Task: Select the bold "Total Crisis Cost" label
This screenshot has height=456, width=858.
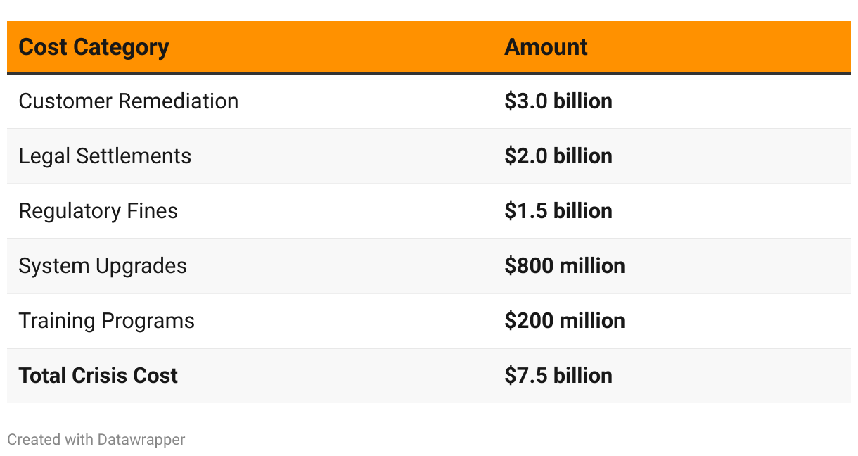Action: click(x=98, y=376)
